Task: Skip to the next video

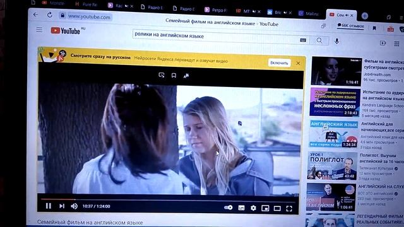Action: [62, 206]
